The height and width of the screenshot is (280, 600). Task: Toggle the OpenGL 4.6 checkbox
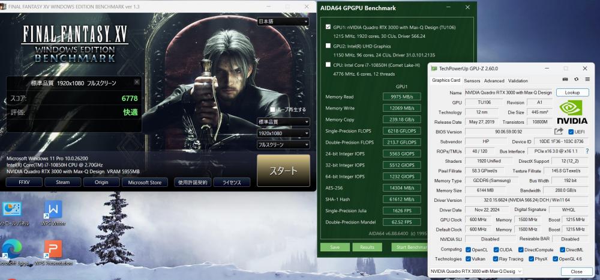[555, 259]
